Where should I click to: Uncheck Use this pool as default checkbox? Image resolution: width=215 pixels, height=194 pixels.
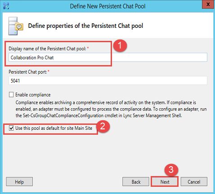(11, 128)
